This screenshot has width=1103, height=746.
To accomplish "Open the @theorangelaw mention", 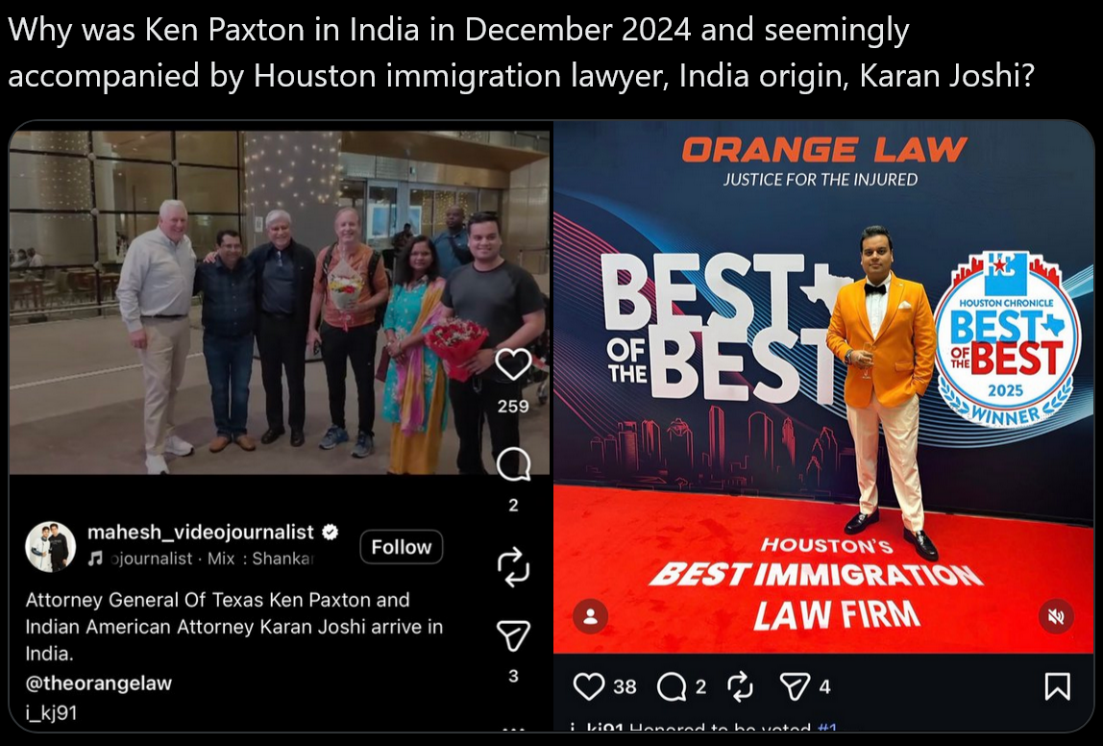I will point(98,683).
